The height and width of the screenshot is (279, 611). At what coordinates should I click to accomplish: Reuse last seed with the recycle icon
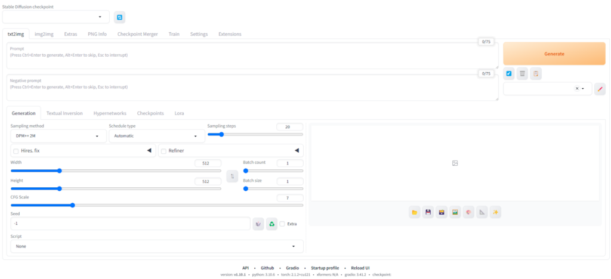click(271, 224)
